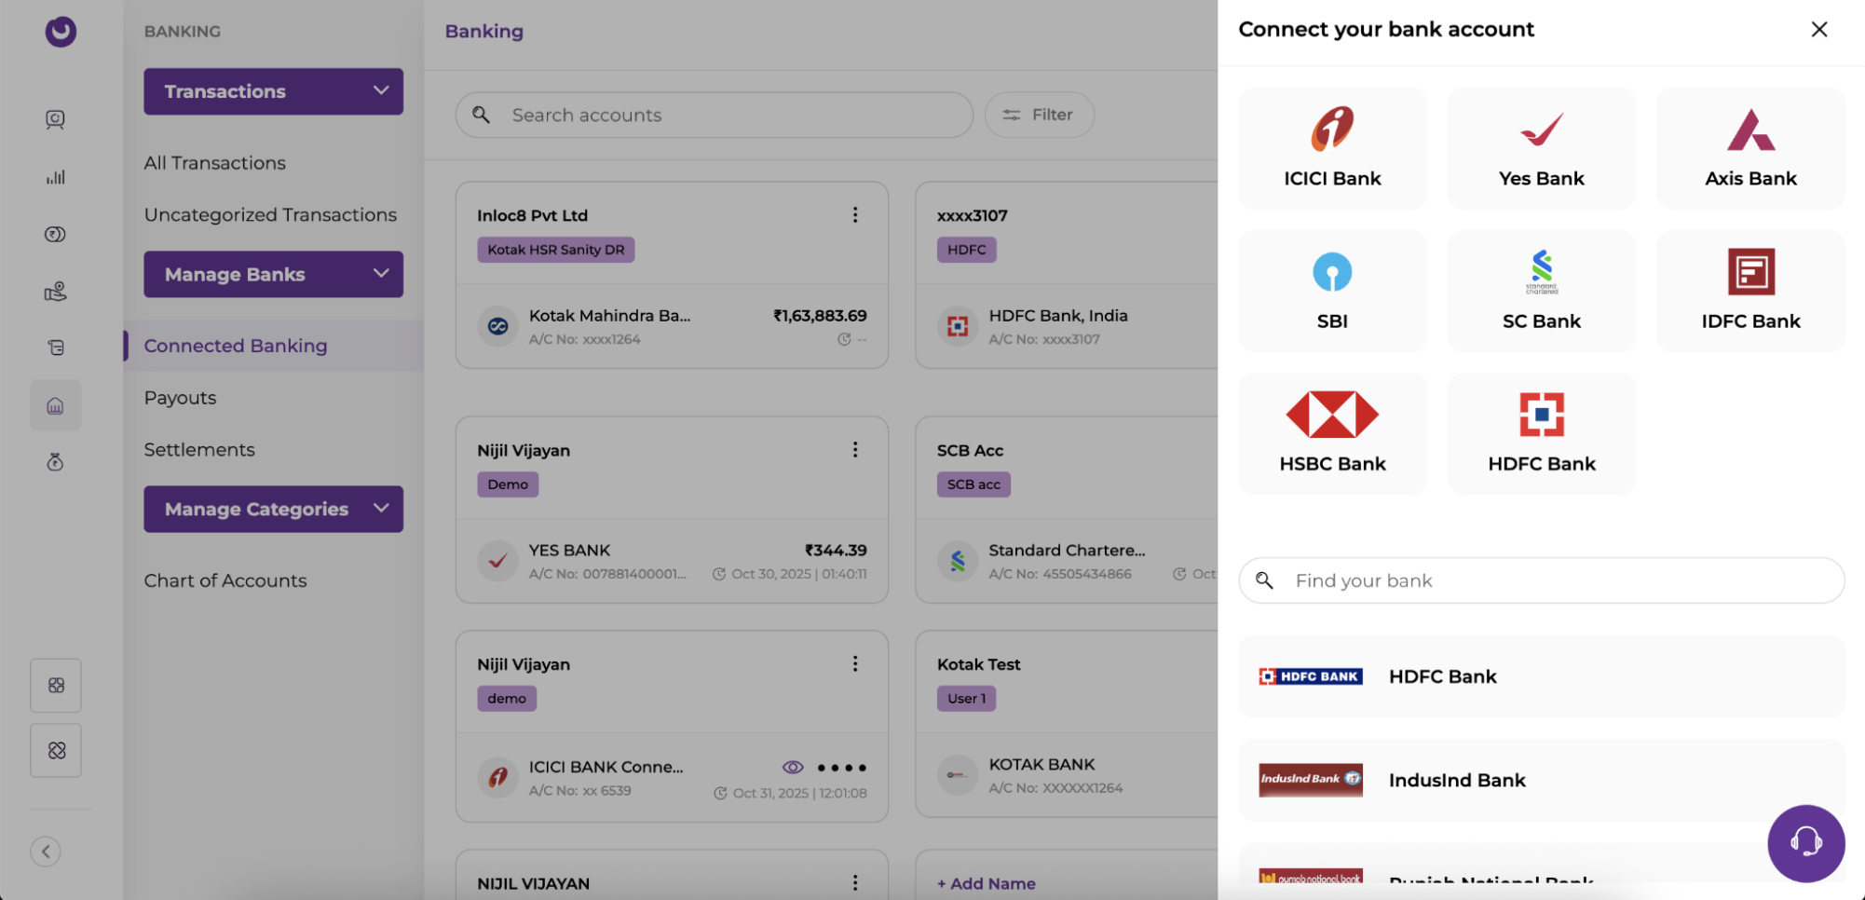Viewport: 1865px width, 900px height.
Task: Click the purple app logo at the top of the sidebar
Action: pos(61,32)
